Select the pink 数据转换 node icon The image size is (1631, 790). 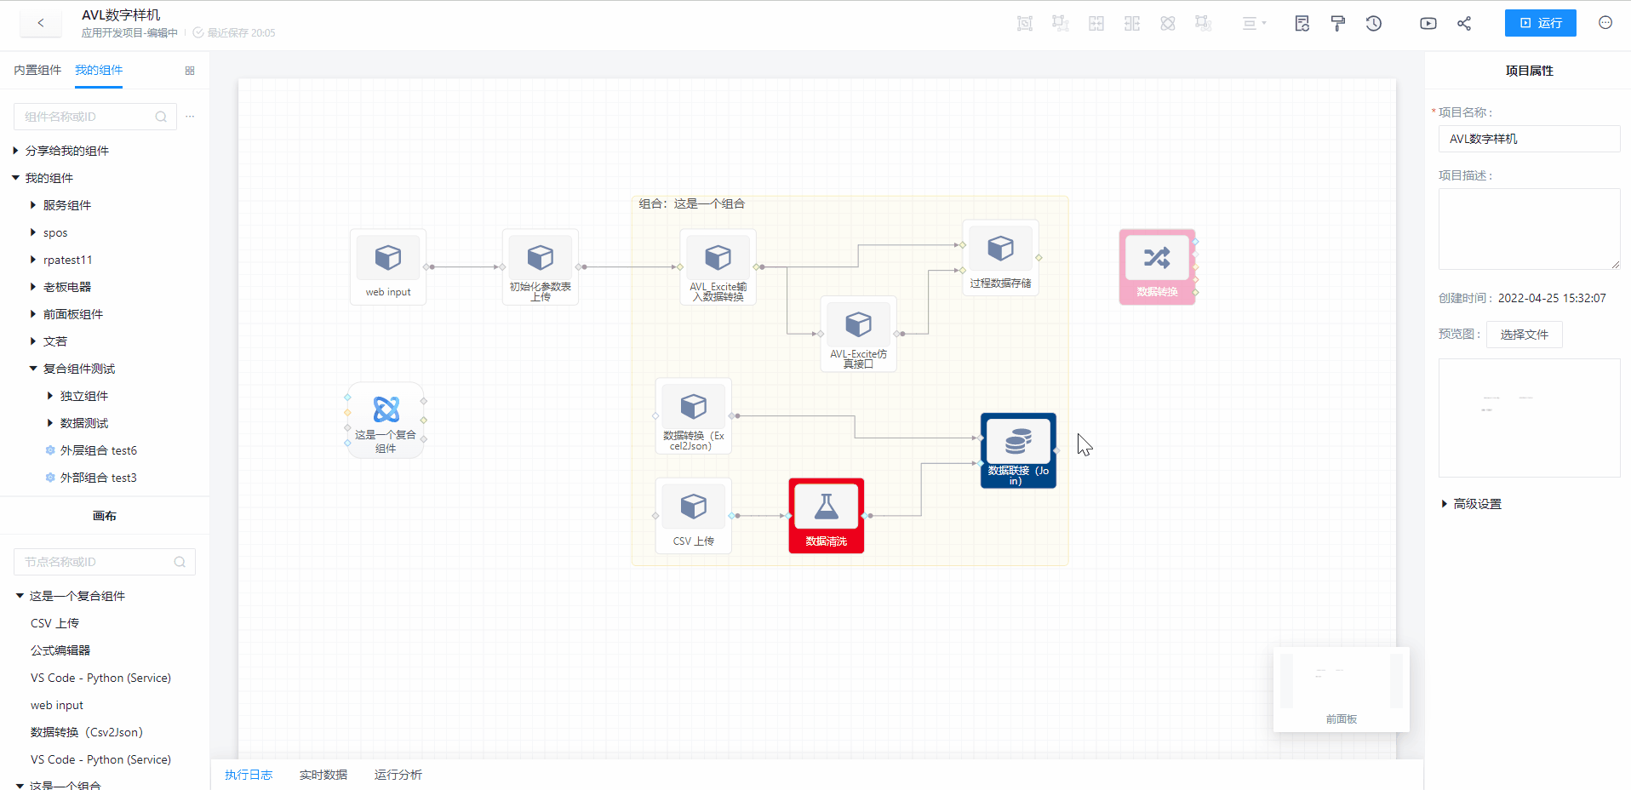click(1156, 258)
